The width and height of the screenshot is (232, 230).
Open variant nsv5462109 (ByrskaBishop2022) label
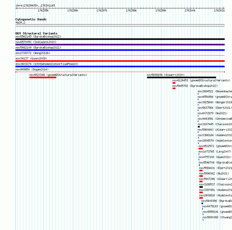click(38, 47)
